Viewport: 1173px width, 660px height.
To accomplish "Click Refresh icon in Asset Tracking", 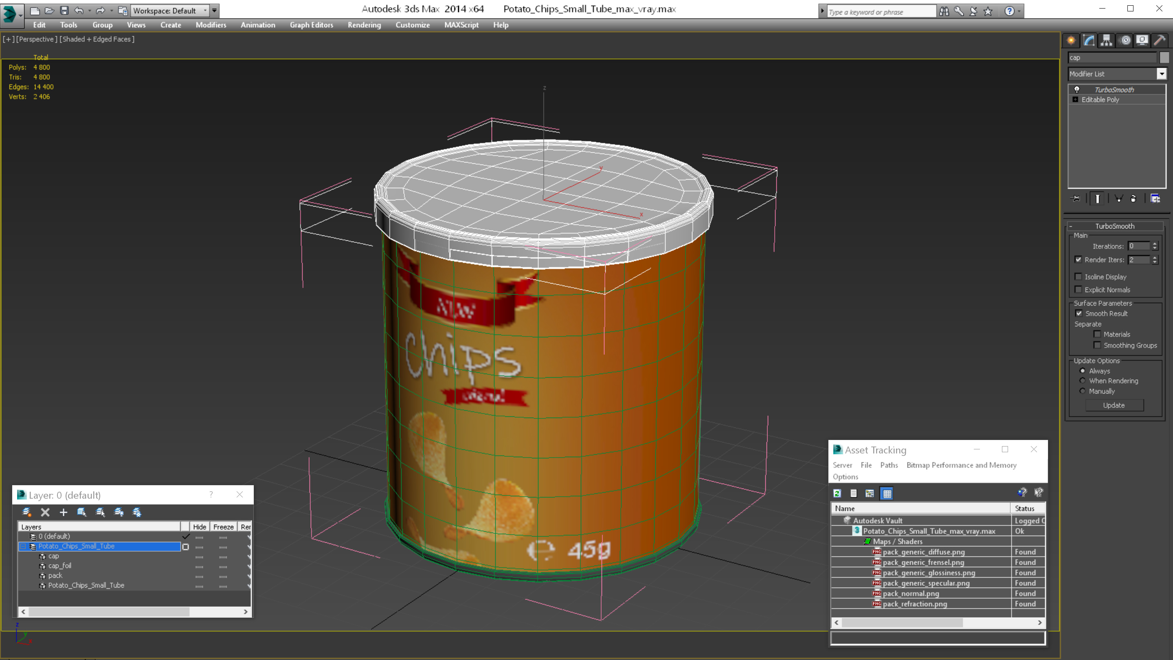I will click(x=837, y=493).
